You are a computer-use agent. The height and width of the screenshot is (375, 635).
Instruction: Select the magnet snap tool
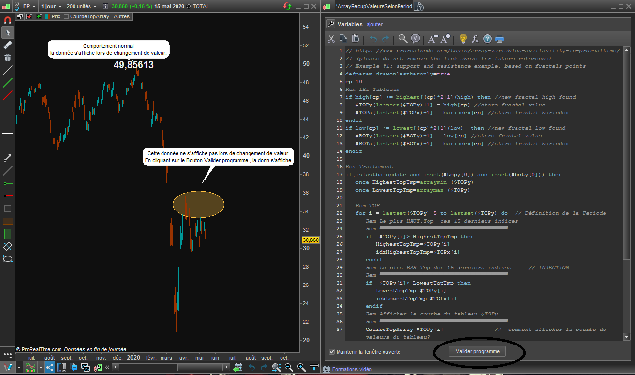click(7, 20)
